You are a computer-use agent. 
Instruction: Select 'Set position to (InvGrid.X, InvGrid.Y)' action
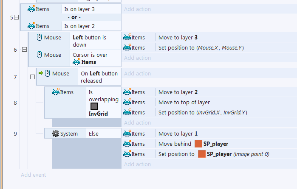point(203,112)
